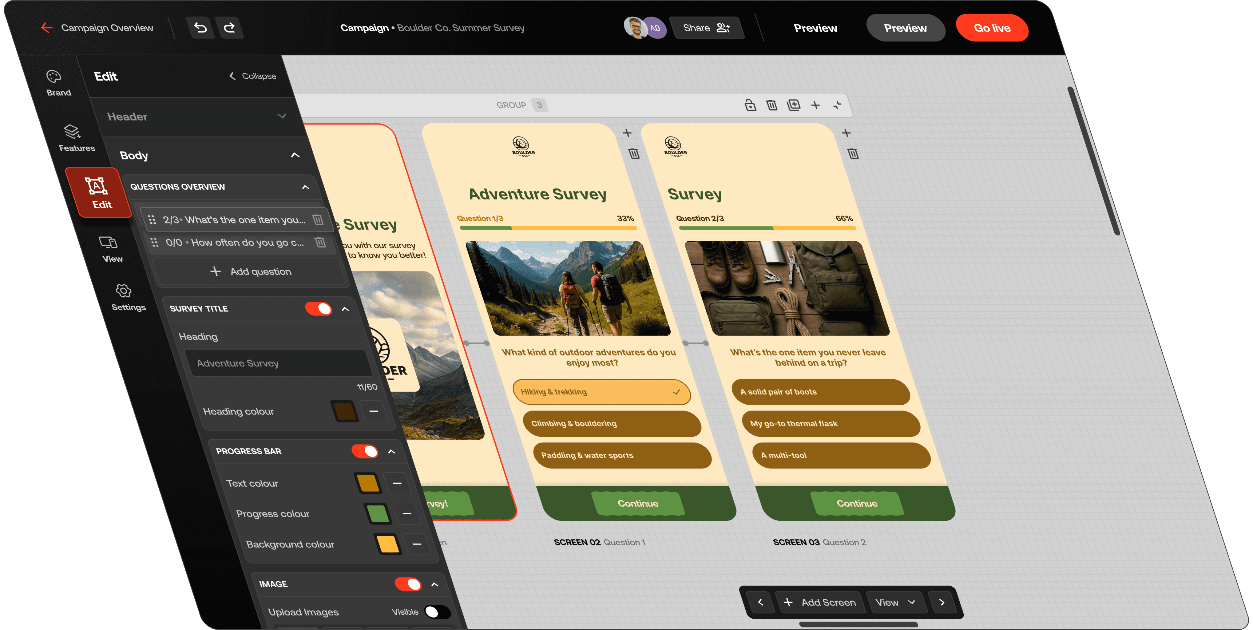
Task: Turn off the Progress Bar toggle
Action: tap(365, 451)
